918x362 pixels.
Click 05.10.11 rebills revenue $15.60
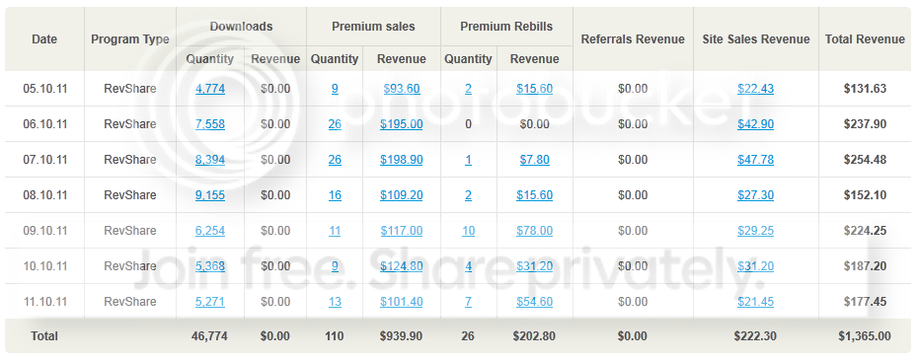(x=535, y=89)
